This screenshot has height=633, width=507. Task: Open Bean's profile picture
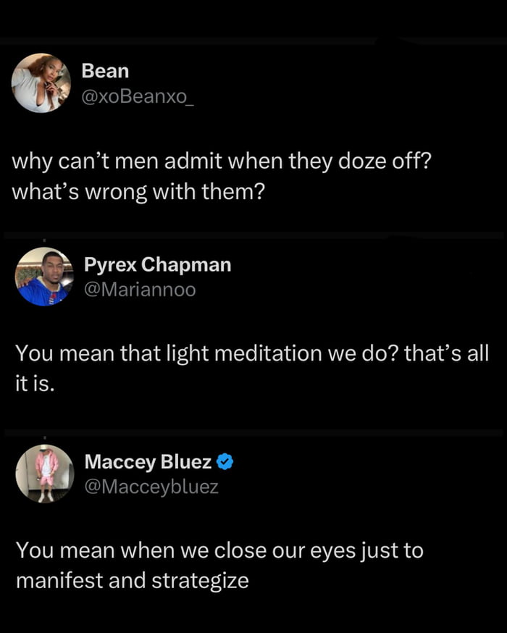tap(41, 83)
